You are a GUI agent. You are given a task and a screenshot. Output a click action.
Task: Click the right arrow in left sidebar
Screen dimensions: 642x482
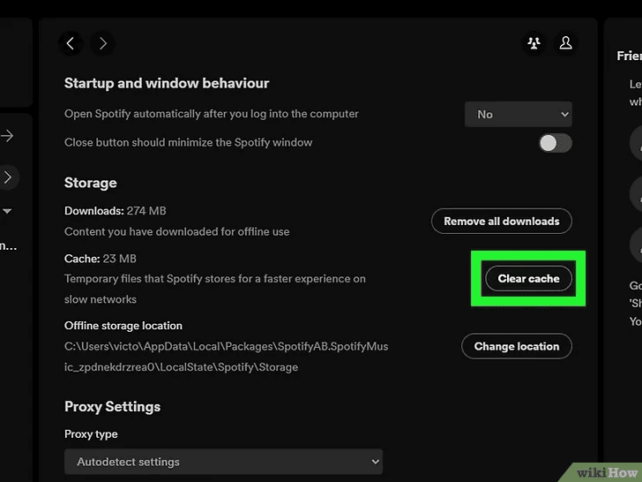[x=7, y=136]
